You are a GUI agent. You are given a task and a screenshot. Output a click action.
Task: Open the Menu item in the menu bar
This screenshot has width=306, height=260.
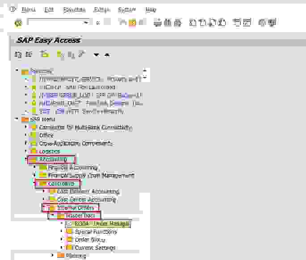[x=29, y=9]
